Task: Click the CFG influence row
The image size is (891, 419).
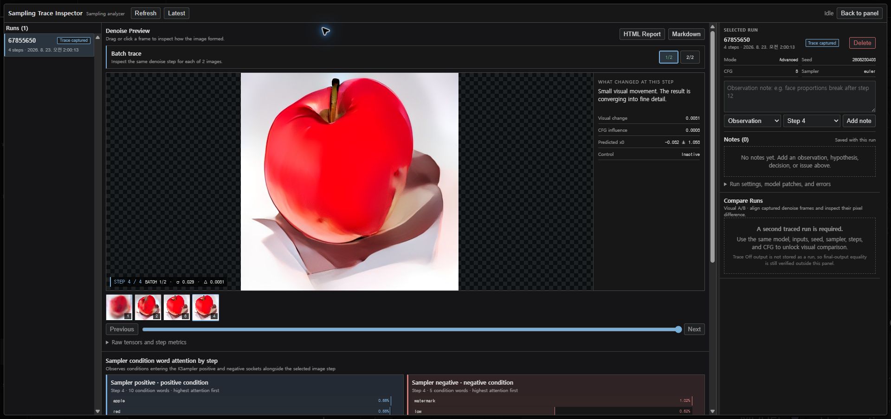Action: click(649, 130)
